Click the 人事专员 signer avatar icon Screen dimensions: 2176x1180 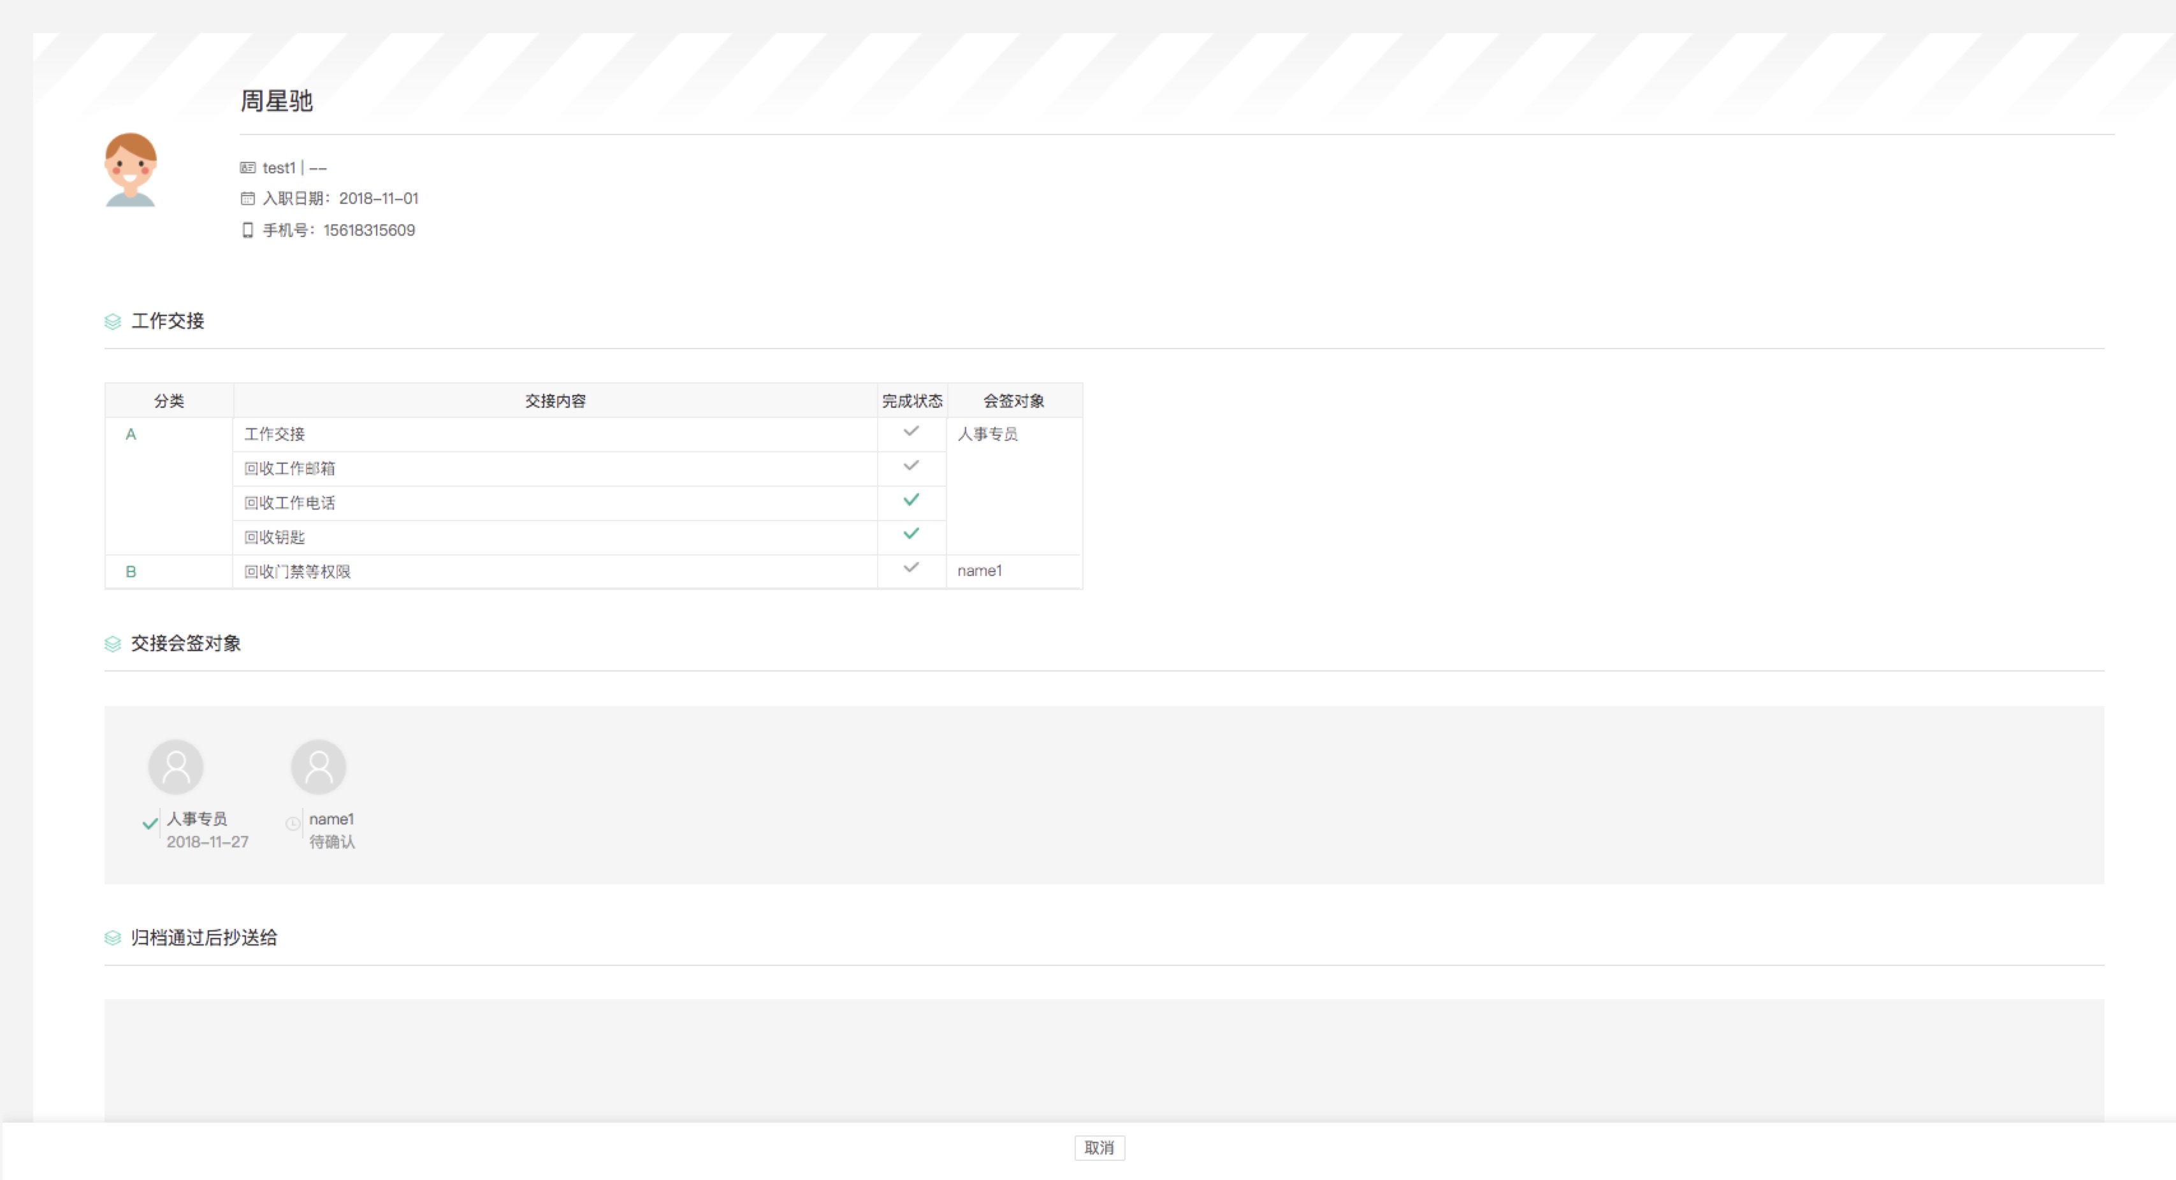(176, 767)
